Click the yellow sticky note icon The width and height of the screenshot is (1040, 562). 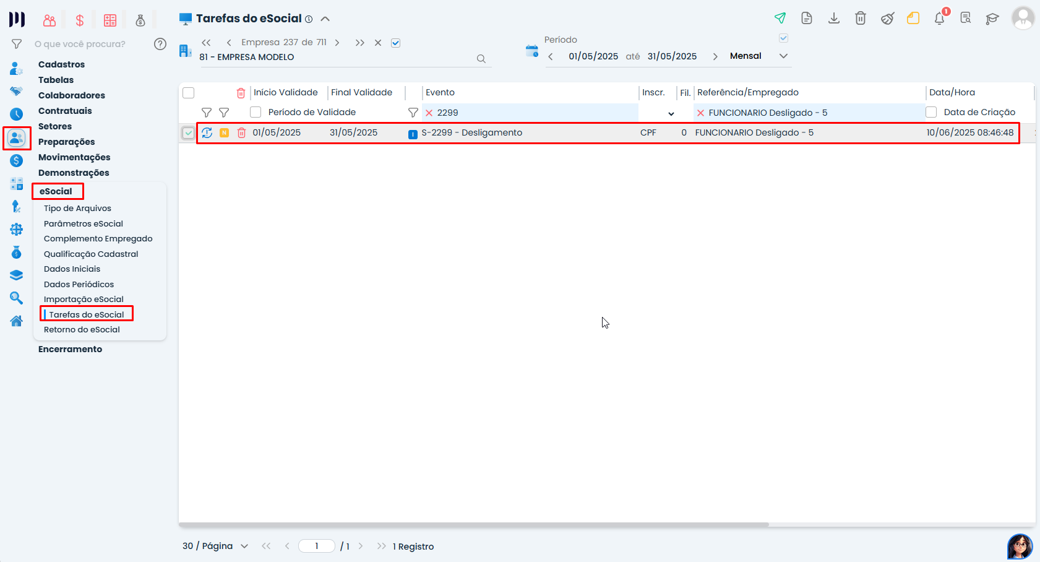[x=913, y=18]
